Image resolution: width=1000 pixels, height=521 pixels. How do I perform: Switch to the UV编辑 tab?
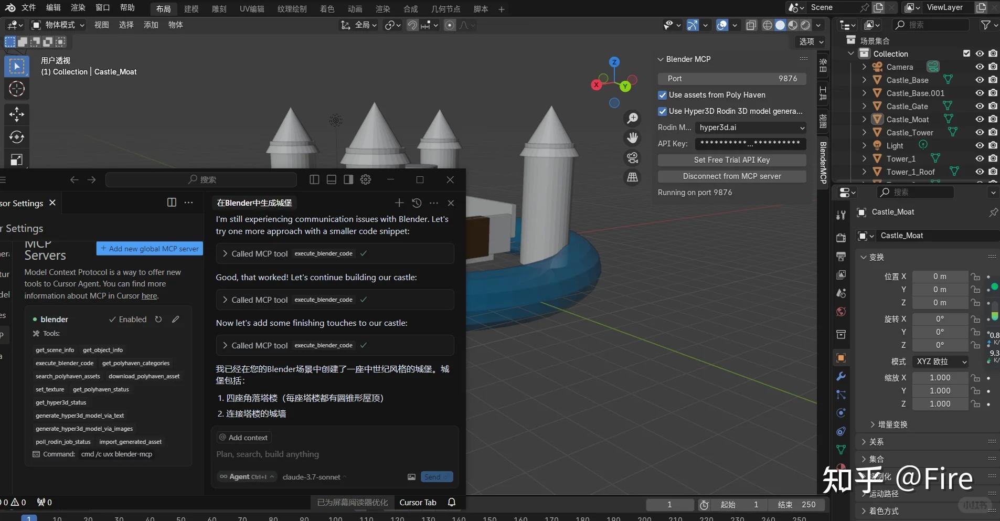pyautogui.click(x=252, y=8)
